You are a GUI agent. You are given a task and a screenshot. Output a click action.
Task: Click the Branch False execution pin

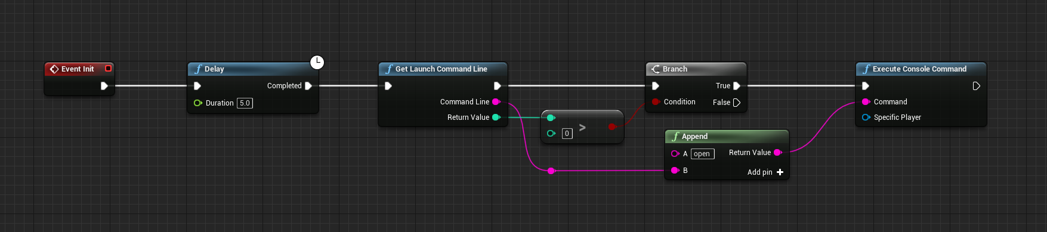coord(737,103)
